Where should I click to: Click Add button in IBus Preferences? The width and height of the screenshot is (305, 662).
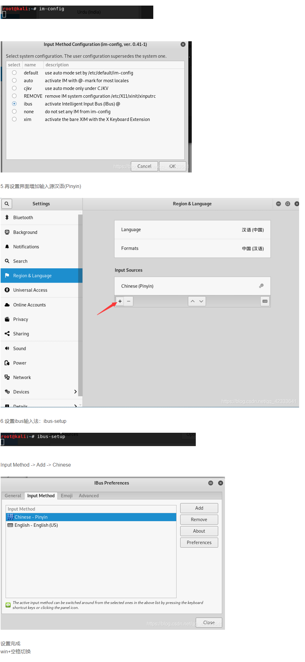click(x=199, y=508)
